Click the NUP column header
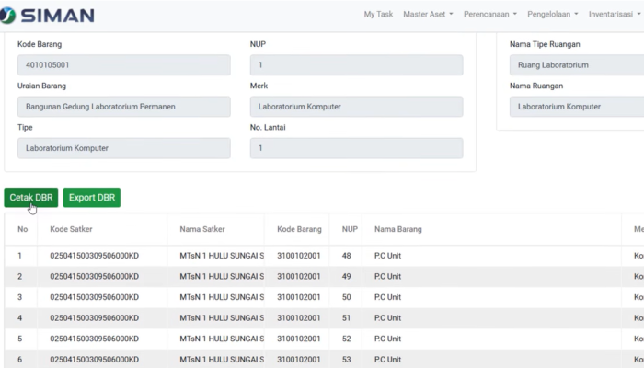This screenshot has width=644, height=368. point(350,229)
